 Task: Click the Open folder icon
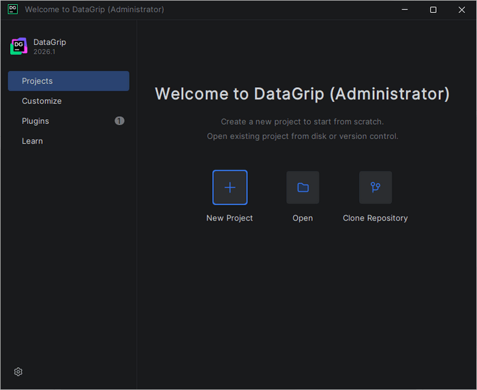303,187
